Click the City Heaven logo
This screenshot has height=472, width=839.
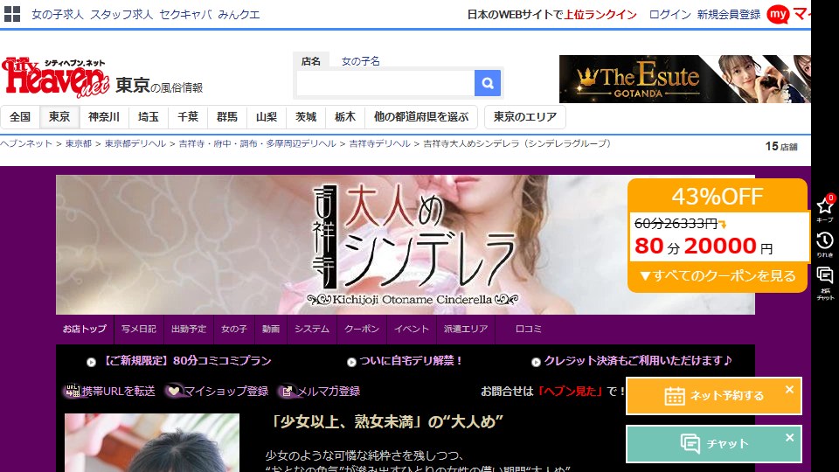(56, 78)
